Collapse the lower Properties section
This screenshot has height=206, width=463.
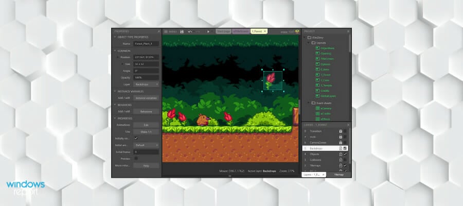click(x=115, y=118)
